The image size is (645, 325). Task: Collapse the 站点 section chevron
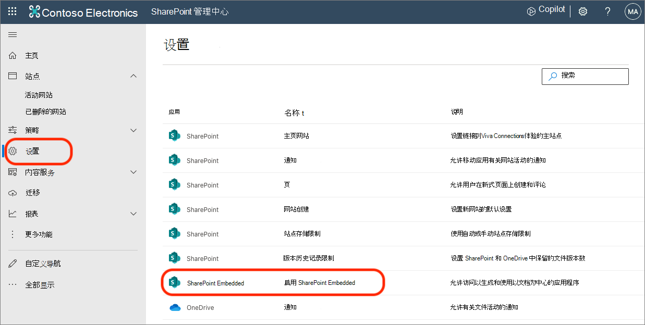(x=133, y=76)
